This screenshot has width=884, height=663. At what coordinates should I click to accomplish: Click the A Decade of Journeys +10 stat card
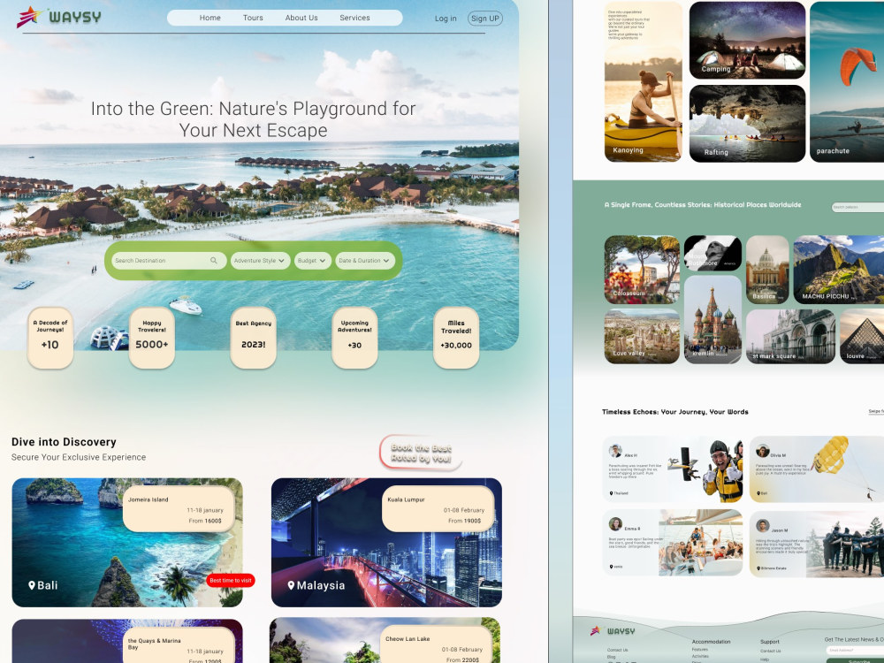[x=50, y=338]
